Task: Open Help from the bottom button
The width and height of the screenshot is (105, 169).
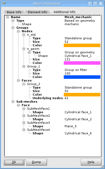Action: (x=91, y=162)
